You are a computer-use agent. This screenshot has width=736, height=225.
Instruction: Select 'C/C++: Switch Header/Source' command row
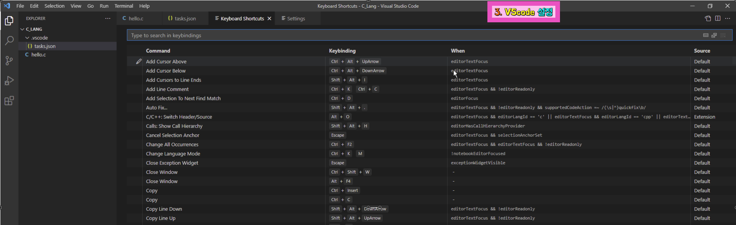click(431, 117)
